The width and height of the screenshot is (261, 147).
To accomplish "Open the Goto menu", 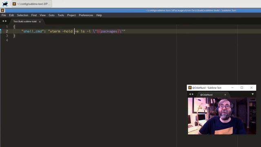I will pos(52,15).
